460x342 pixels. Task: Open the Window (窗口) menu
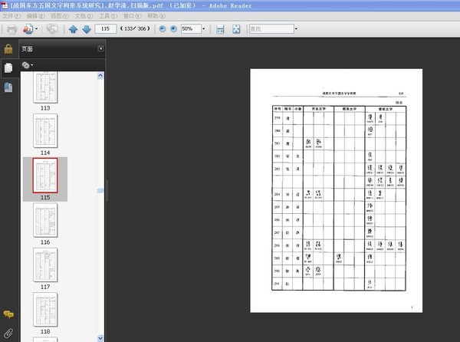pyautogui.click(x=133, y=16)
